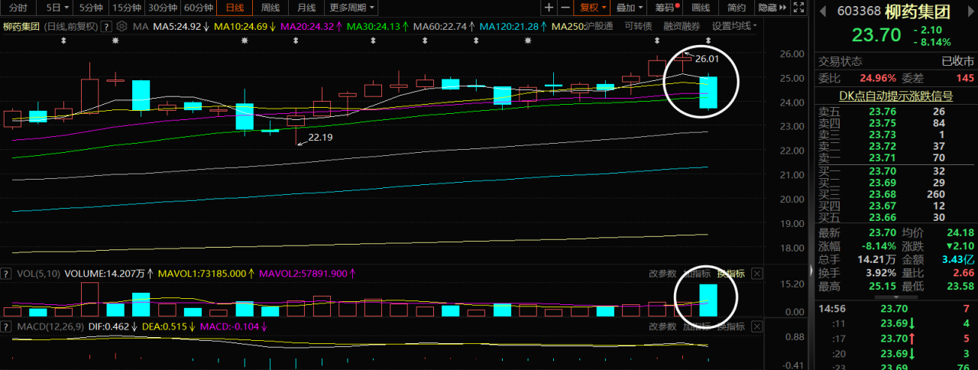Screen dimensions: 978x370
Task: Click the MA60:22.74 indicator label
Action: click(440, 26)
